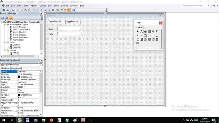Screen dimensions: 219x123
Task: Select the Select Objects arrow in Toolbox
Action: coord(138,32)
